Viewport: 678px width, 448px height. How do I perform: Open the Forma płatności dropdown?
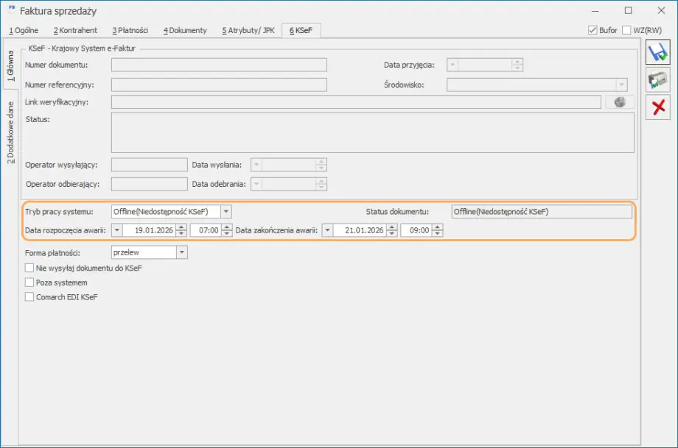click(182, 252)
